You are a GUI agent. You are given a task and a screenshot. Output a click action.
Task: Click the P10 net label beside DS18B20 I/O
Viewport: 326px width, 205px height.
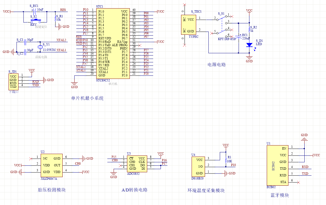click(233, 165)
